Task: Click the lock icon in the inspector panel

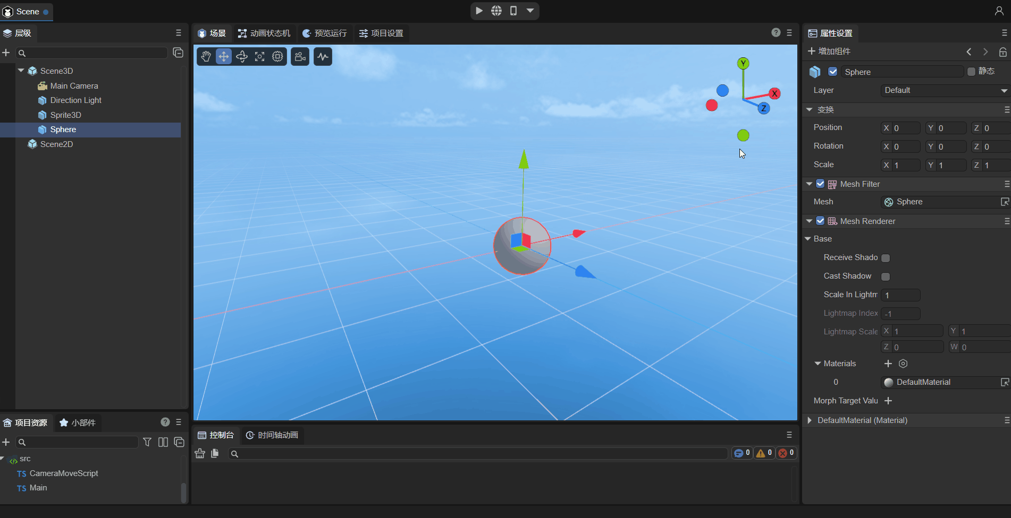Action: click(x=1002, y=52)
